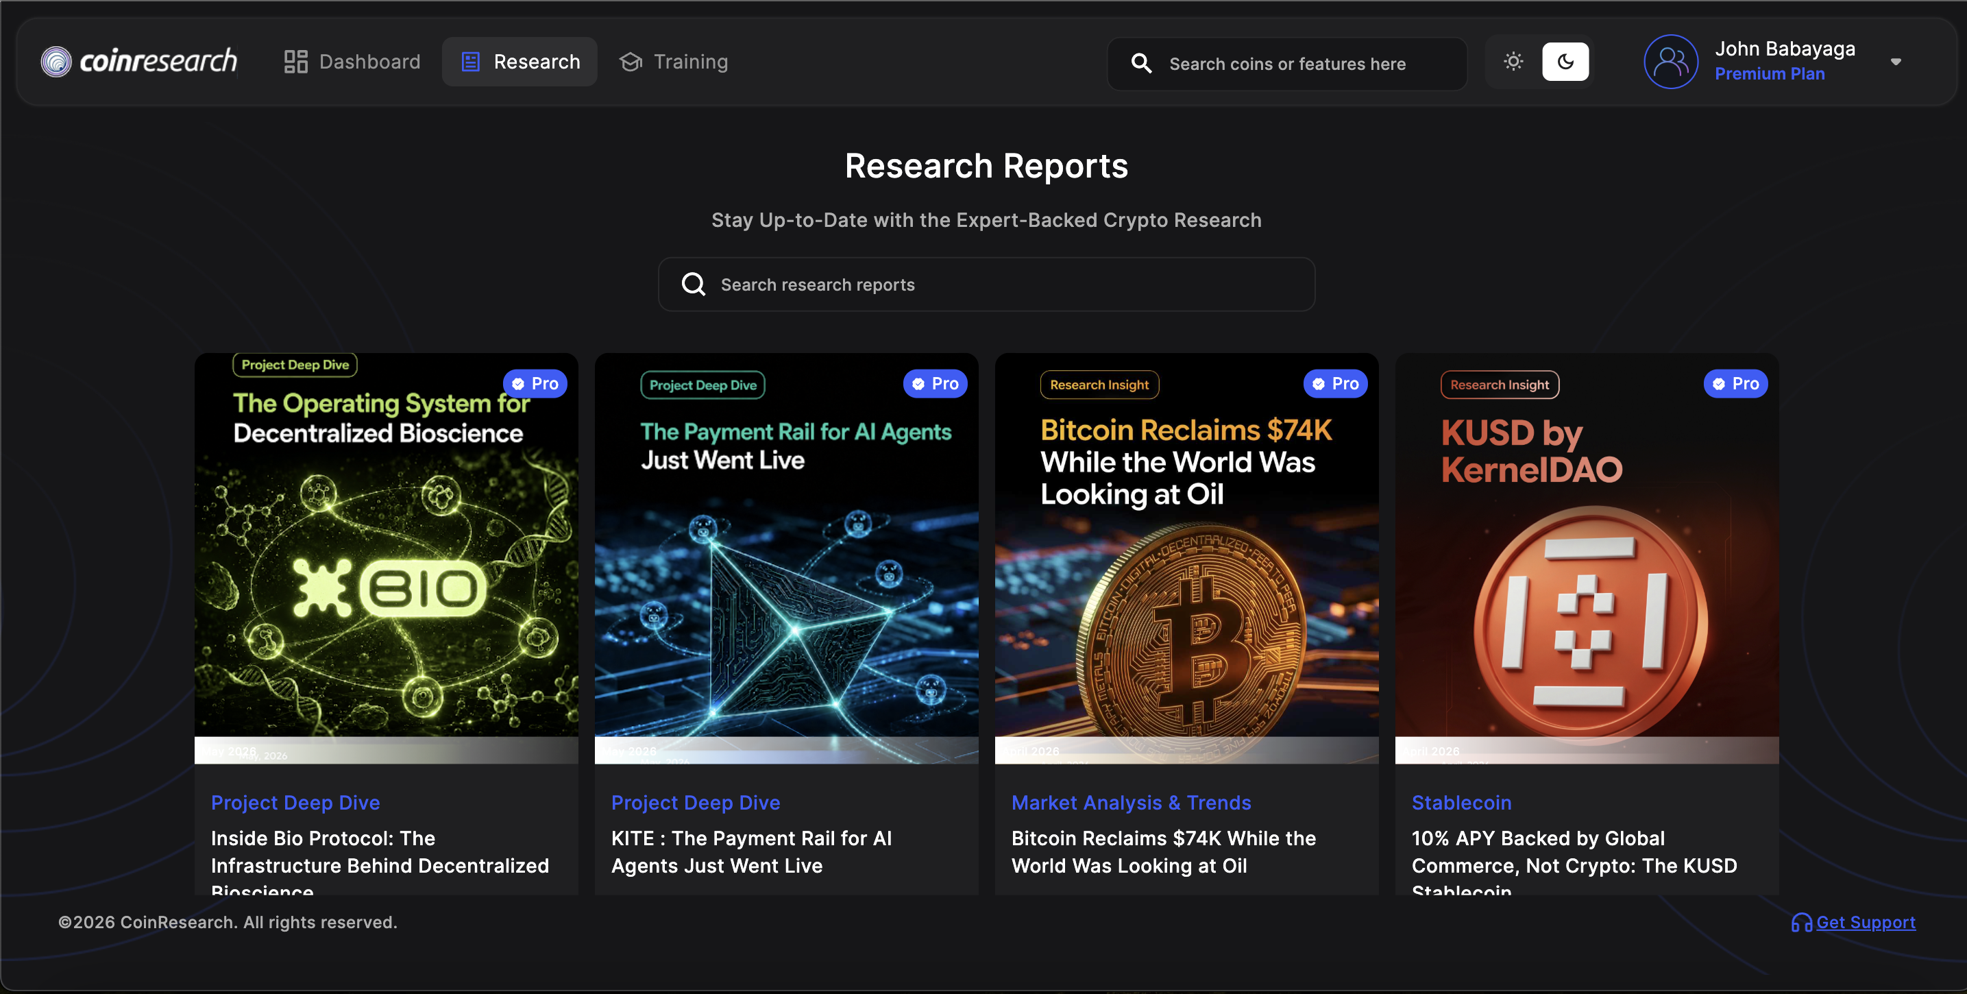Click the Training graduation cap icon
The image size is (1967, 994).
(x=631, y=62)
